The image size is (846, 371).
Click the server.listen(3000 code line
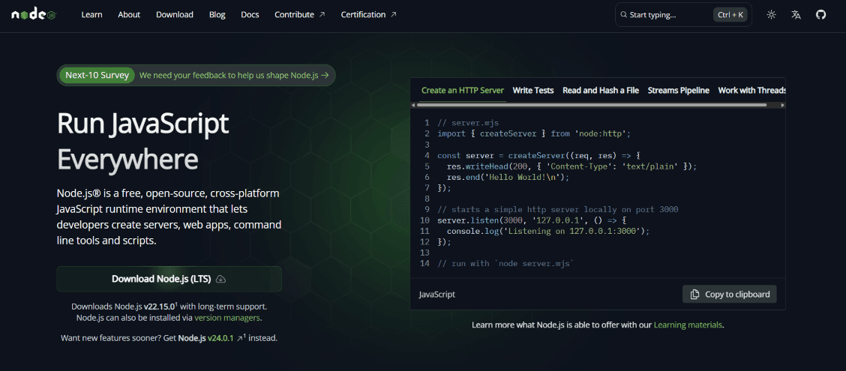tap(532, 220)
